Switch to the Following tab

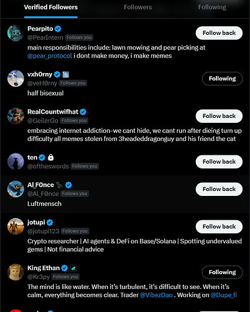pos(212,7)
